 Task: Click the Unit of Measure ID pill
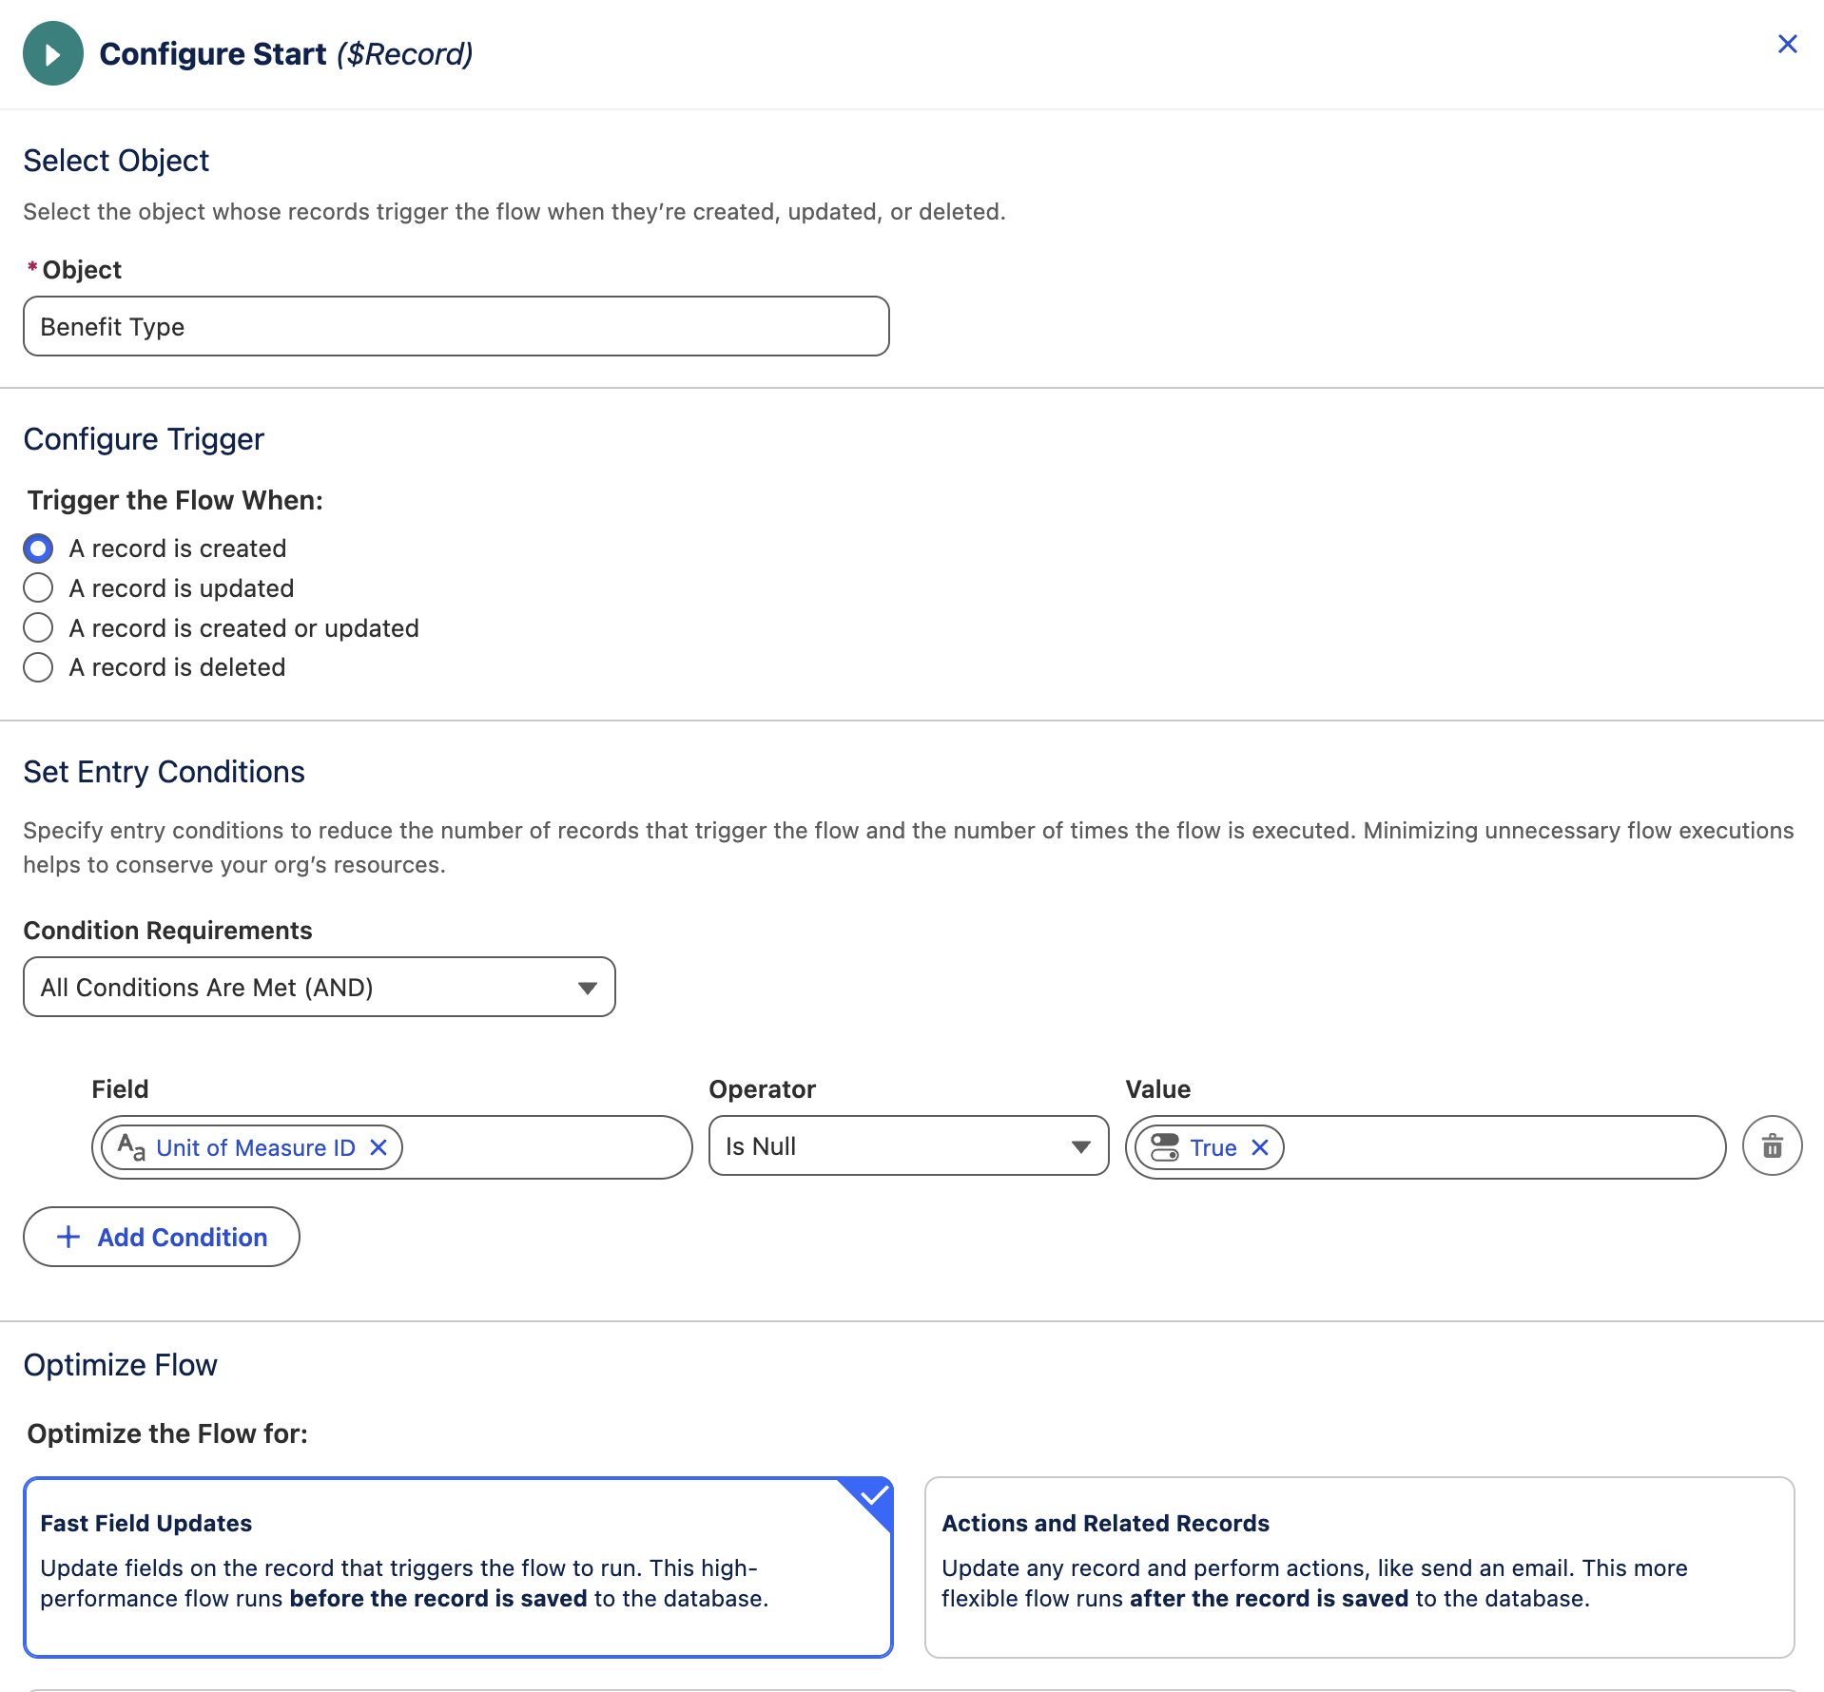click(x=252, y=1147)
